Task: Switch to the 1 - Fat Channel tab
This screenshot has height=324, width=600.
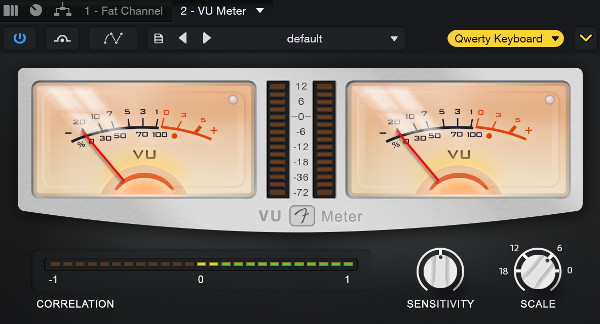Action: pyautogui.click(x=124, y=11)
